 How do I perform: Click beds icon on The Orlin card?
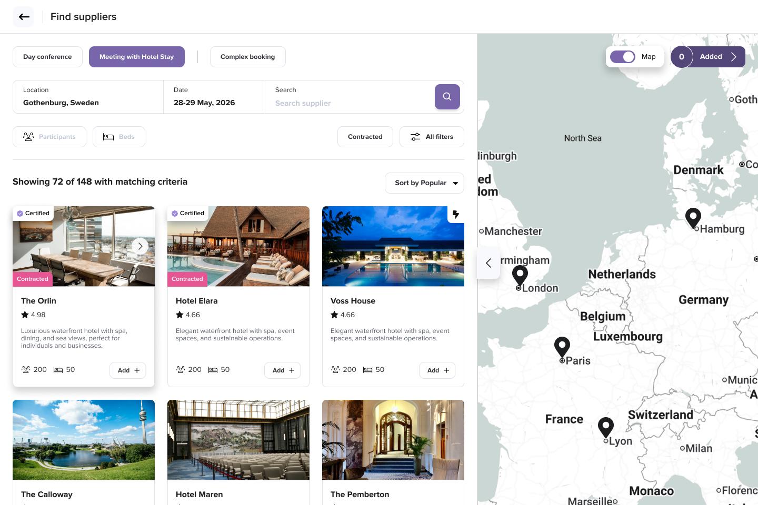click(58, 370)
